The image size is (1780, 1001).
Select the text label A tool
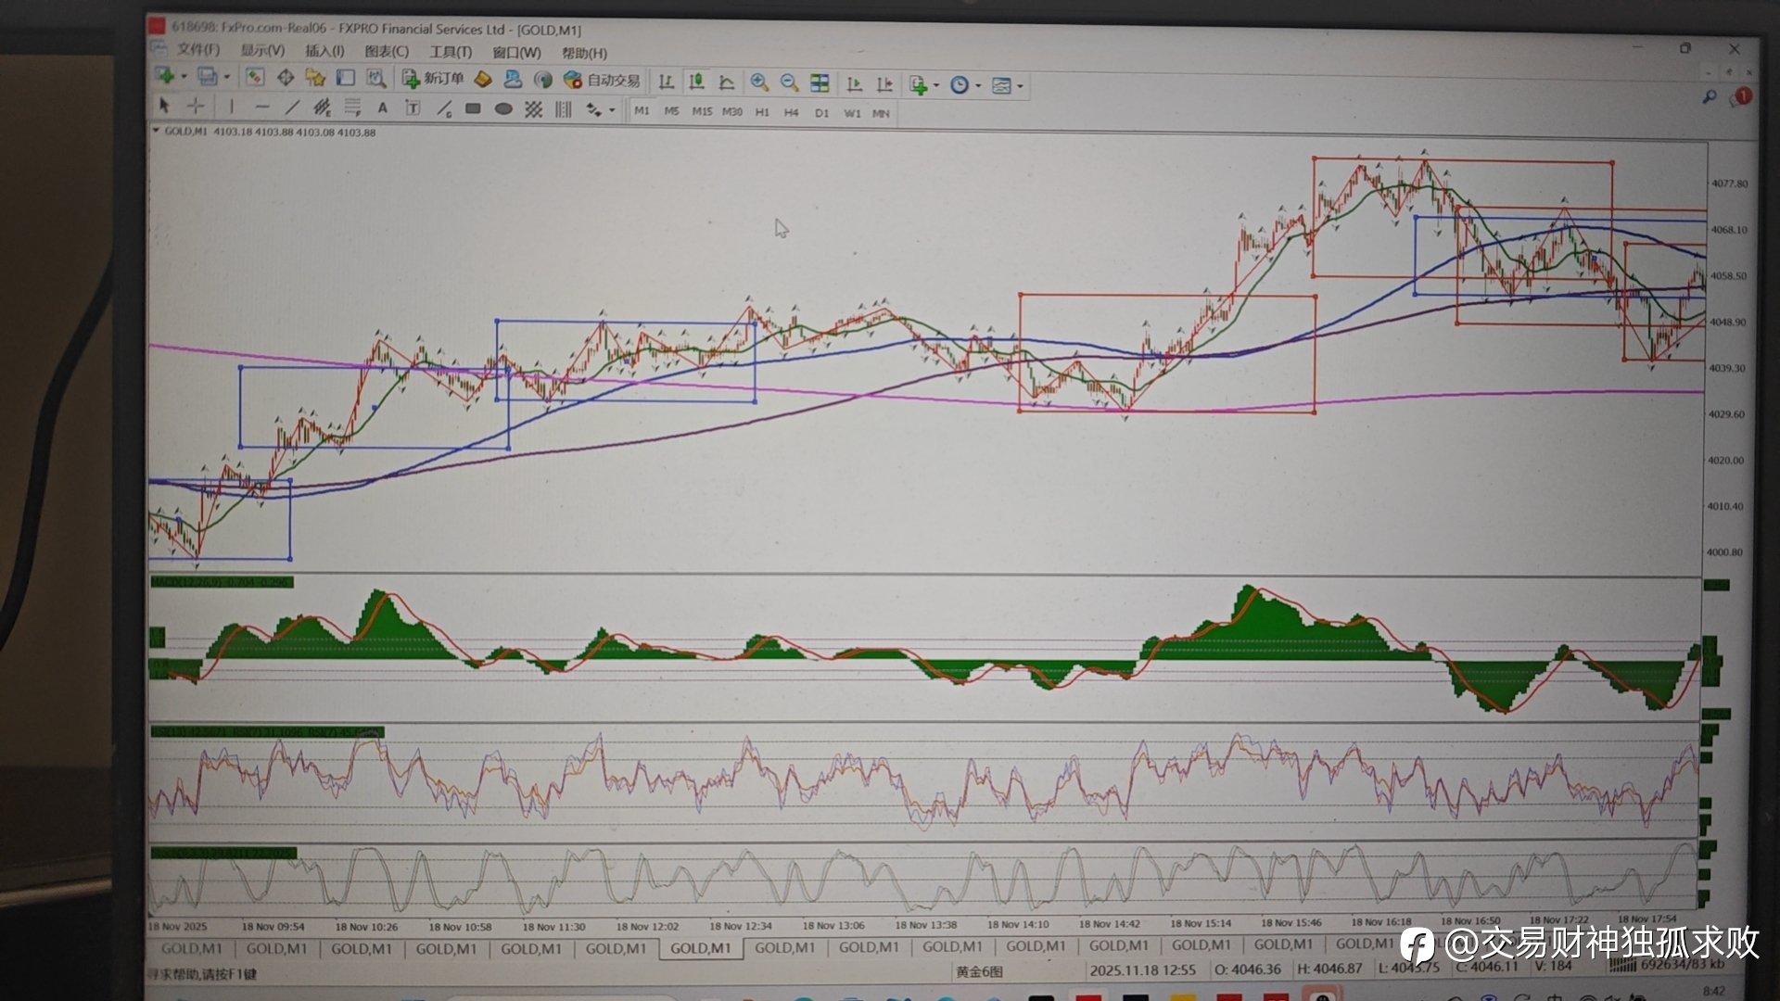click(381, 108)
